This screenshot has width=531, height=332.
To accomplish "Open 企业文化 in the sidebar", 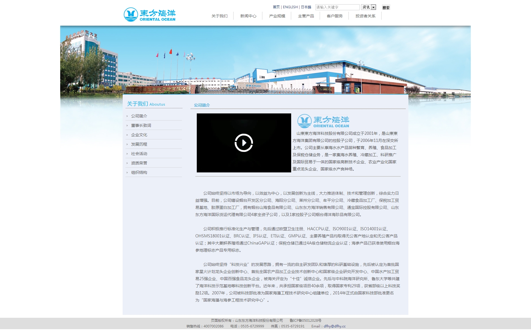I will tap(139, 135).
